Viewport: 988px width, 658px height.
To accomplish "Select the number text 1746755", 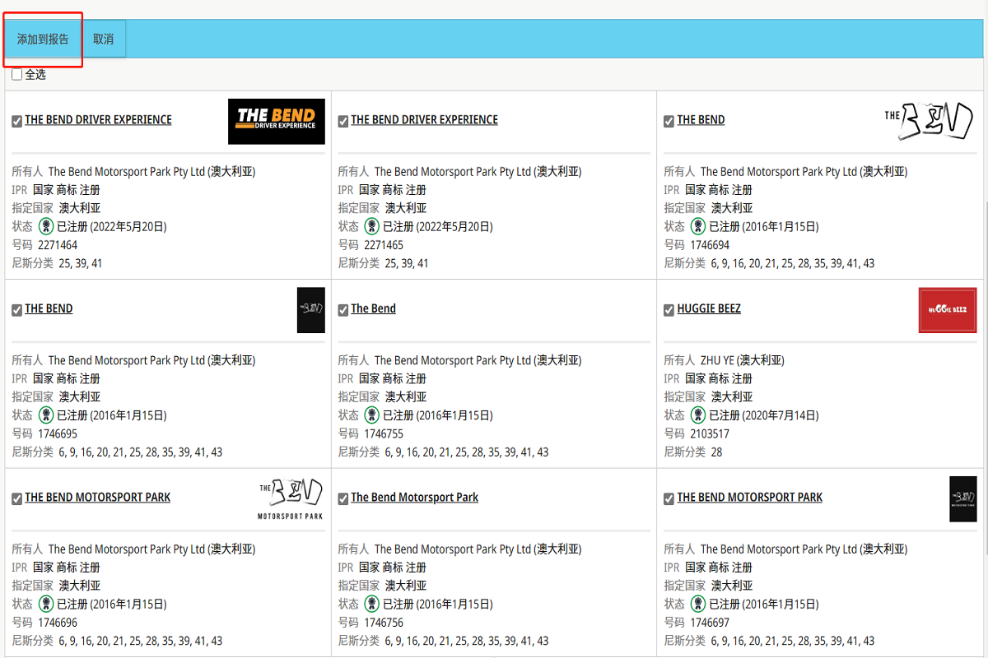I will click(x=384, y=433).
